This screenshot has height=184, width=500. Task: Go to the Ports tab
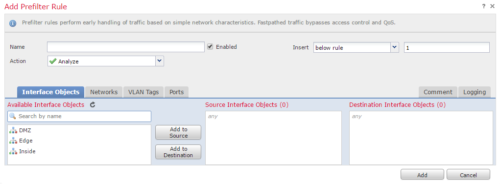(x=177, y=92)
